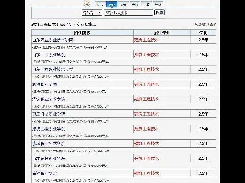Click 建筑工程技术 major in 菏泽职业学院 row
The height and width of the screenshot is (183, 245).
[147, 174]
